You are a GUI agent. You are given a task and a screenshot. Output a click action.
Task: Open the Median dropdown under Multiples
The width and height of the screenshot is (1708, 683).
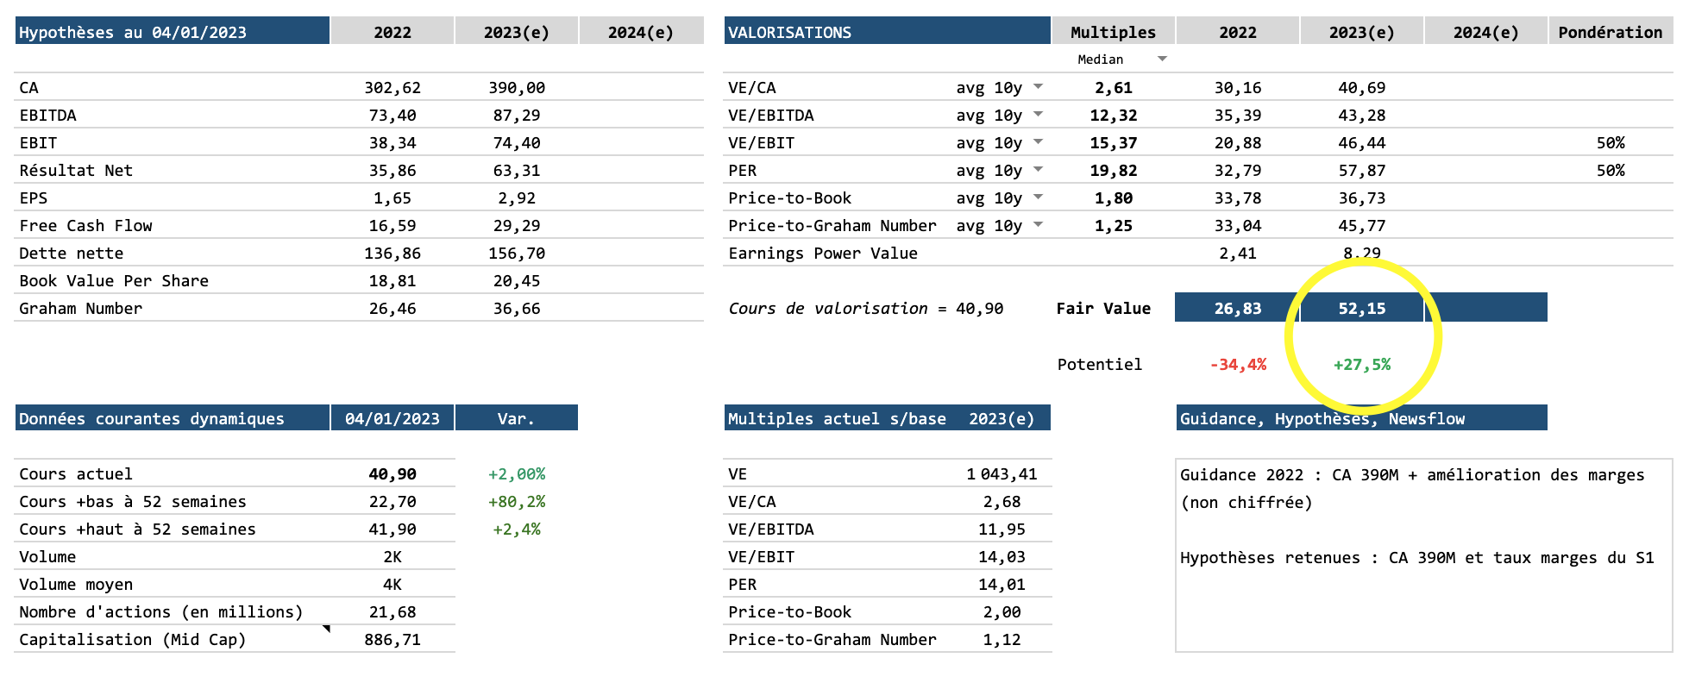1162,59
